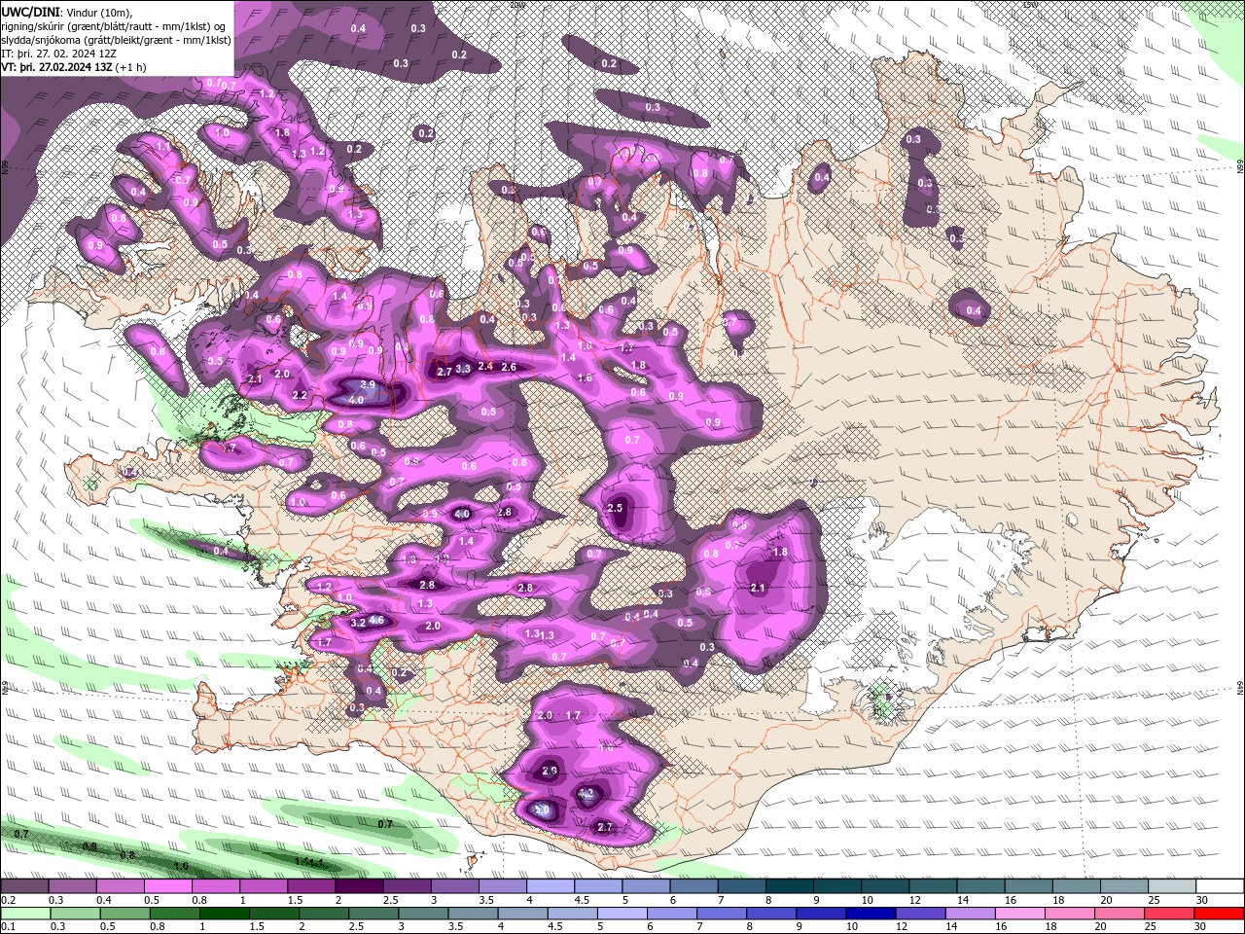Click the 2 dark purple swatch in the snow legend row
This screenshot has height=934, width=1245.
coord(359,886)
